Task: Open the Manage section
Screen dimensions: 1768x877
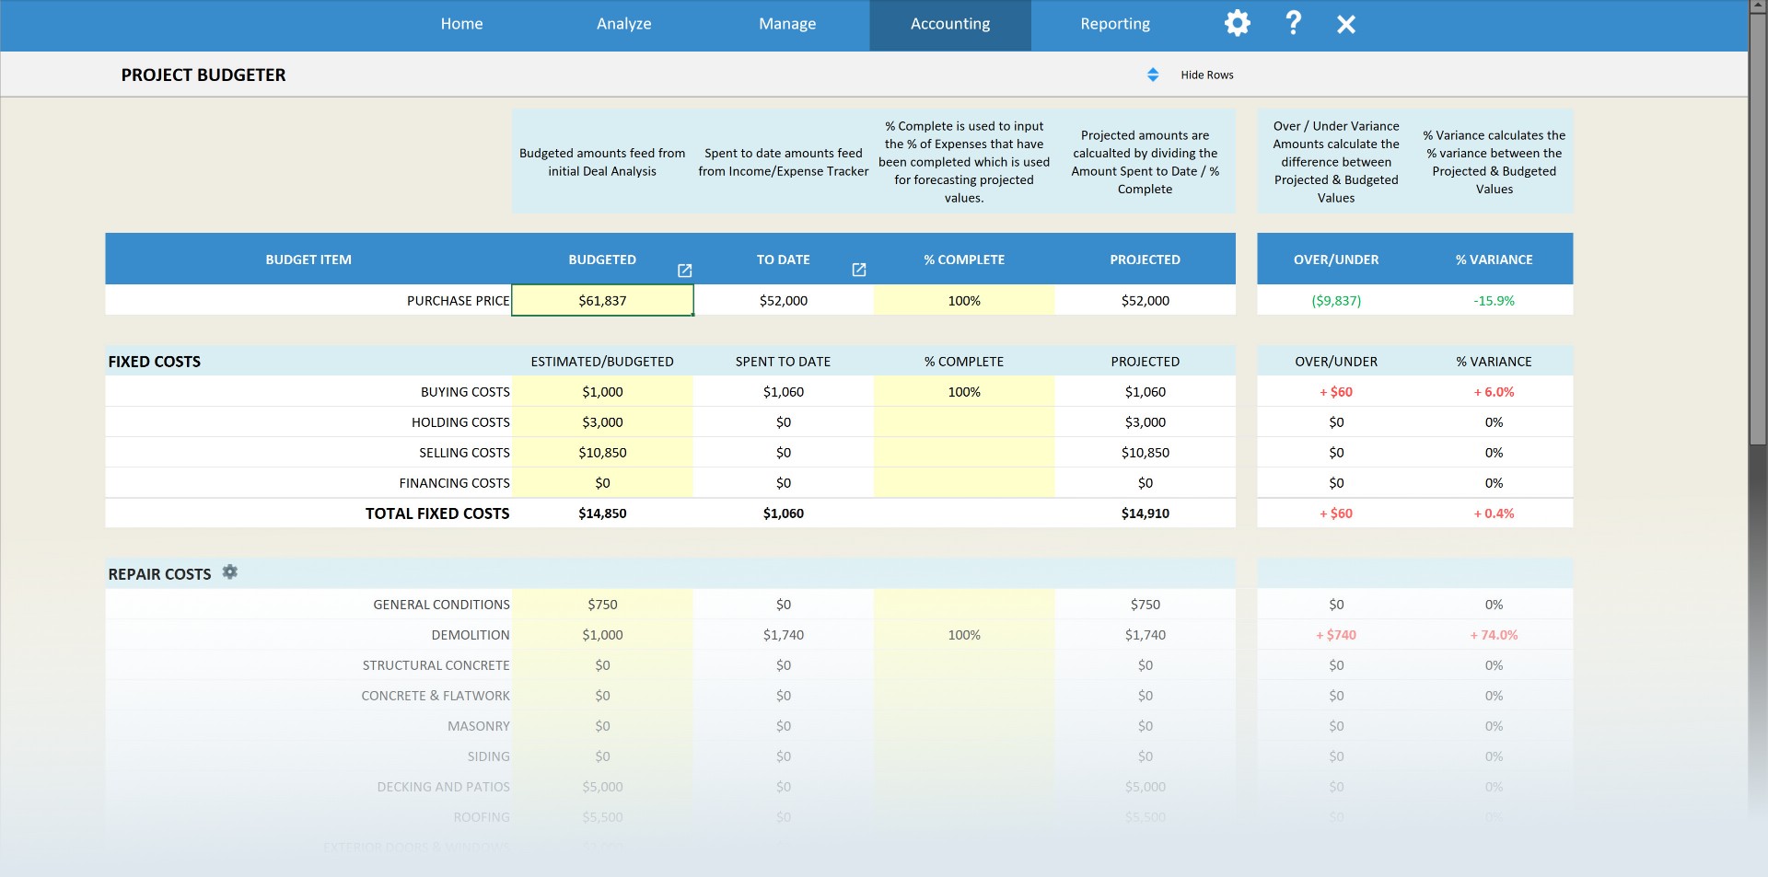Action: point(785,24)
